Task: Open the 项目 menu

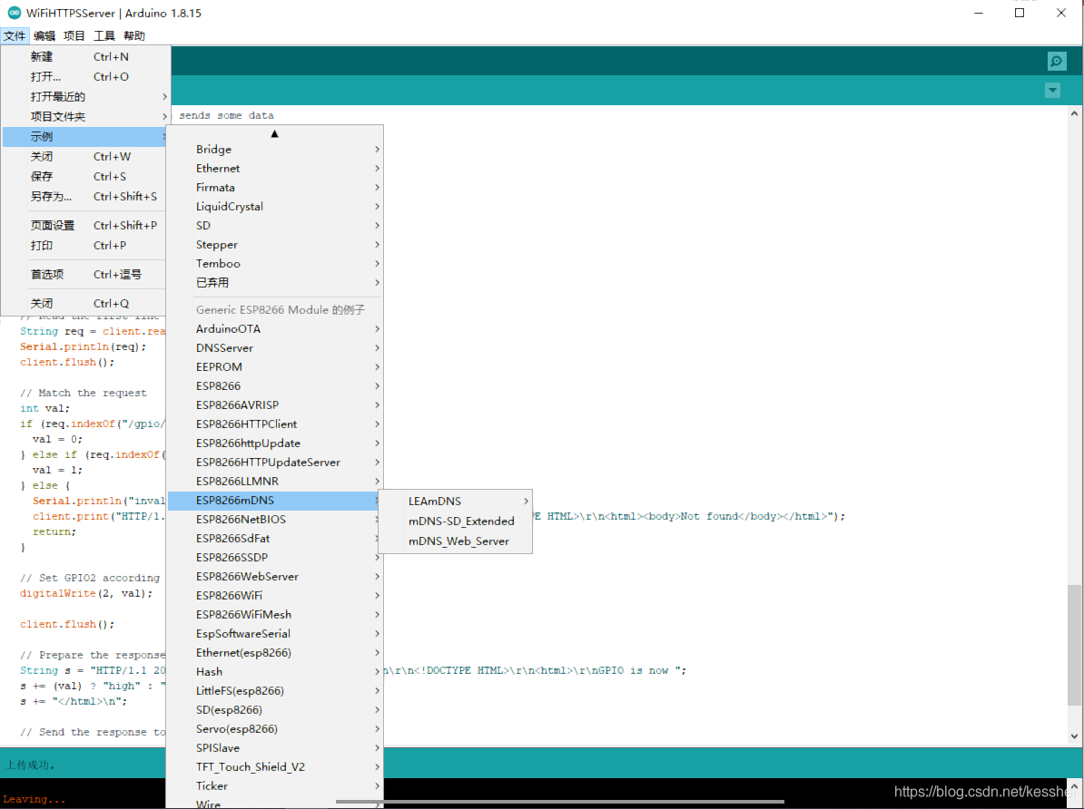Action: pos(74,36)
